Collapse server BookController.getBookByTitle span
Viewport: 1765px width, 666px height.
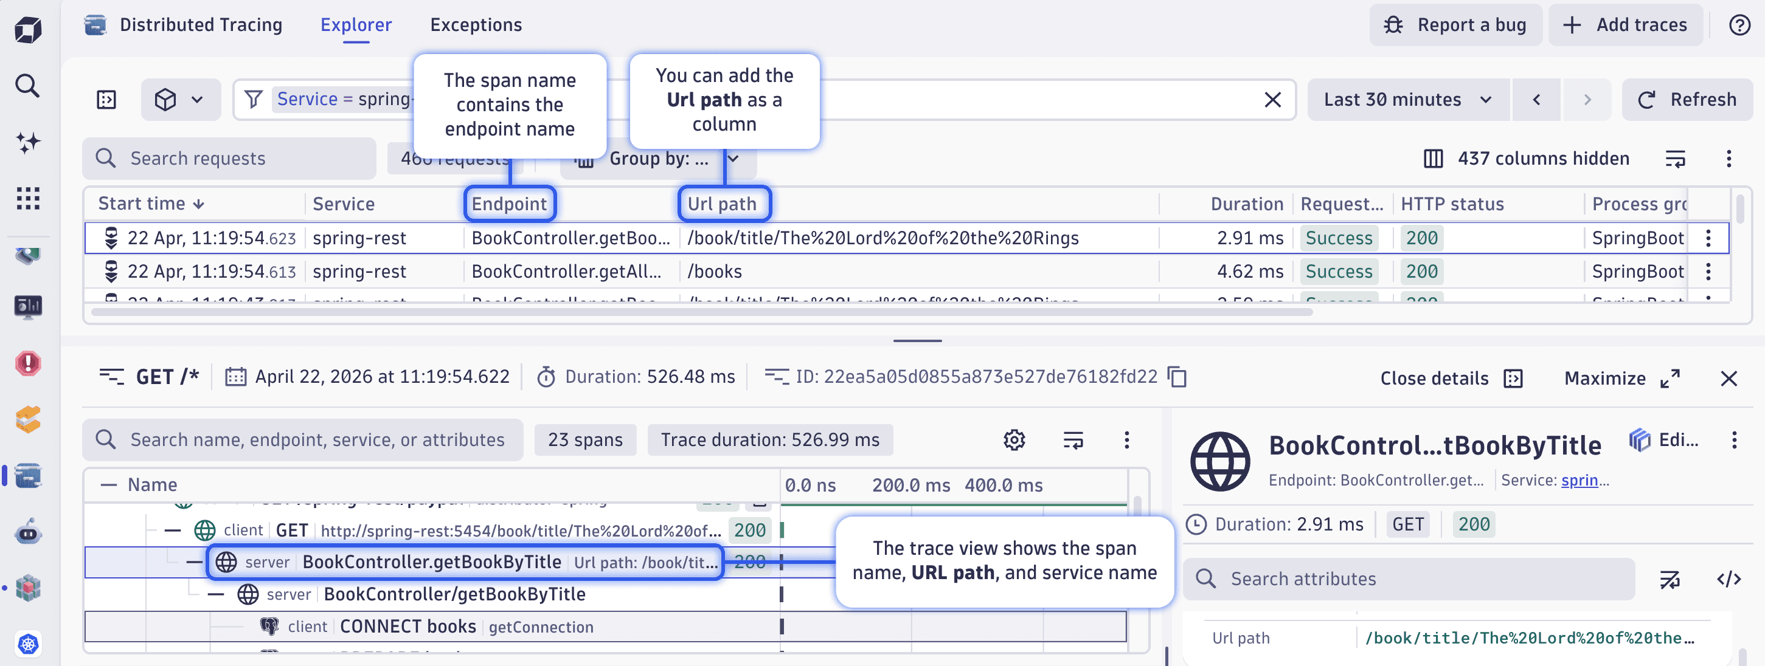pyautogui.click(x=195, y=562)
